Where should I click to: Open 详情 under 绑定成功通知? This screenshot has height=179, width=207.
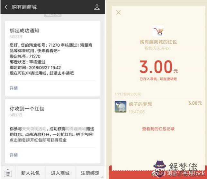14,88
